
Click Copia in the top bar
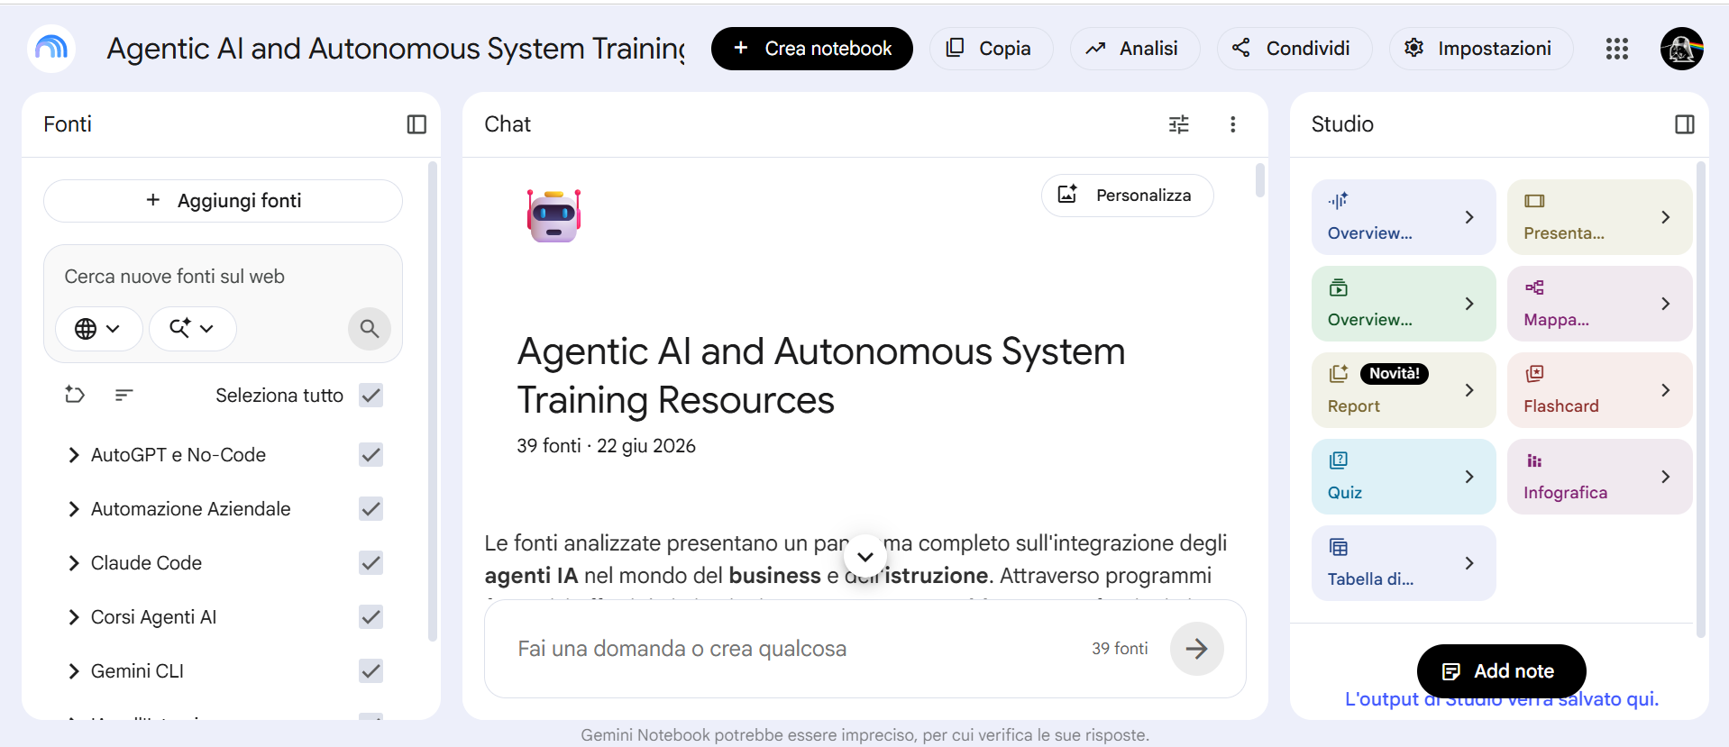(991, 49)
